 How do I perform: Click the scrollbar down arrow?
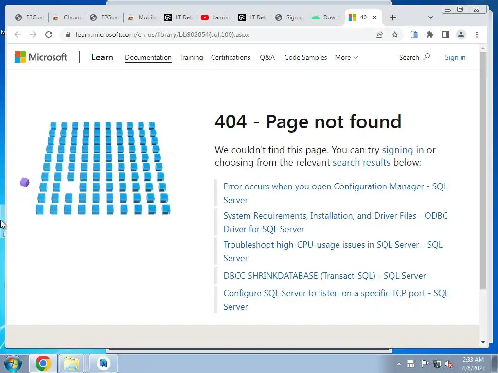click(x=483, y=342)
